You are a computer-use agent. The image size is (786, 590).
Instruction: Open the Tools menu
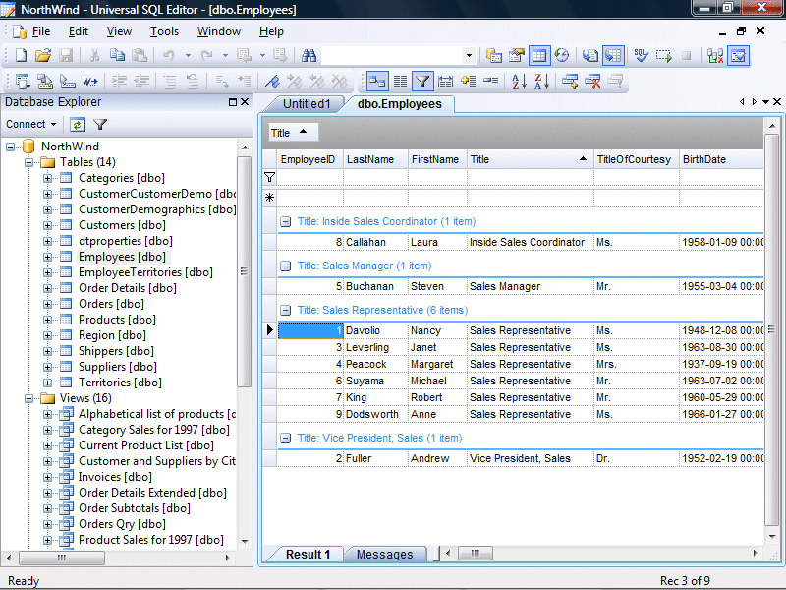(x=164, y=31)
